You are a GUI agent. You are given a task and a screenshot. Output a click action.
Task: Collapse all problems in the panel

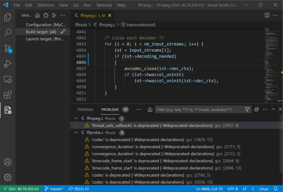click(x=256, y=110)
